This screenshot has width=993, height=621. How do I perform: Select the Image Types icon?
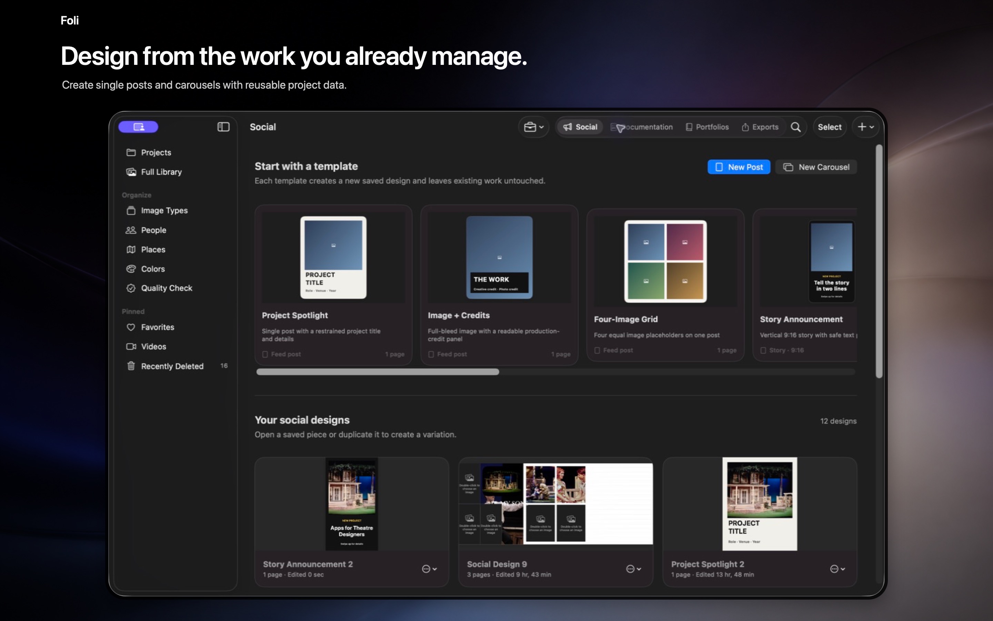pyautogui.click(x=131, y=210)
